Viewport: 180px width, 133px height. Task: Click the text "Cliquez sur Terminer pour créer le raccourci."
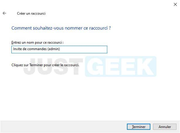(x=45, y=65)
